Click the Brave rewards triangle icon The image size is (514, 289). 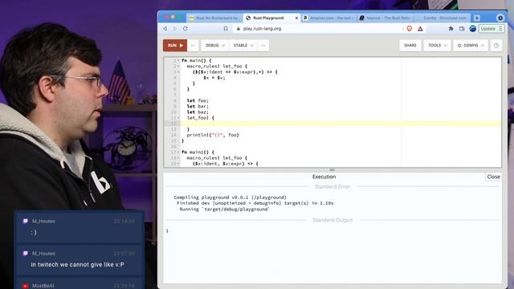420,29
